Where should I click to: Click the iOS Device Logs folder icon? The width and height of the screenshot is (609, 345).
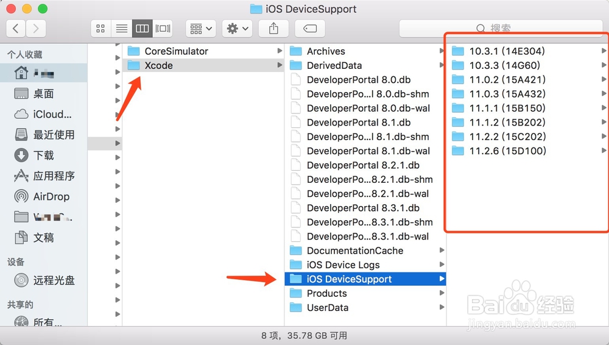tap(296, 265)
